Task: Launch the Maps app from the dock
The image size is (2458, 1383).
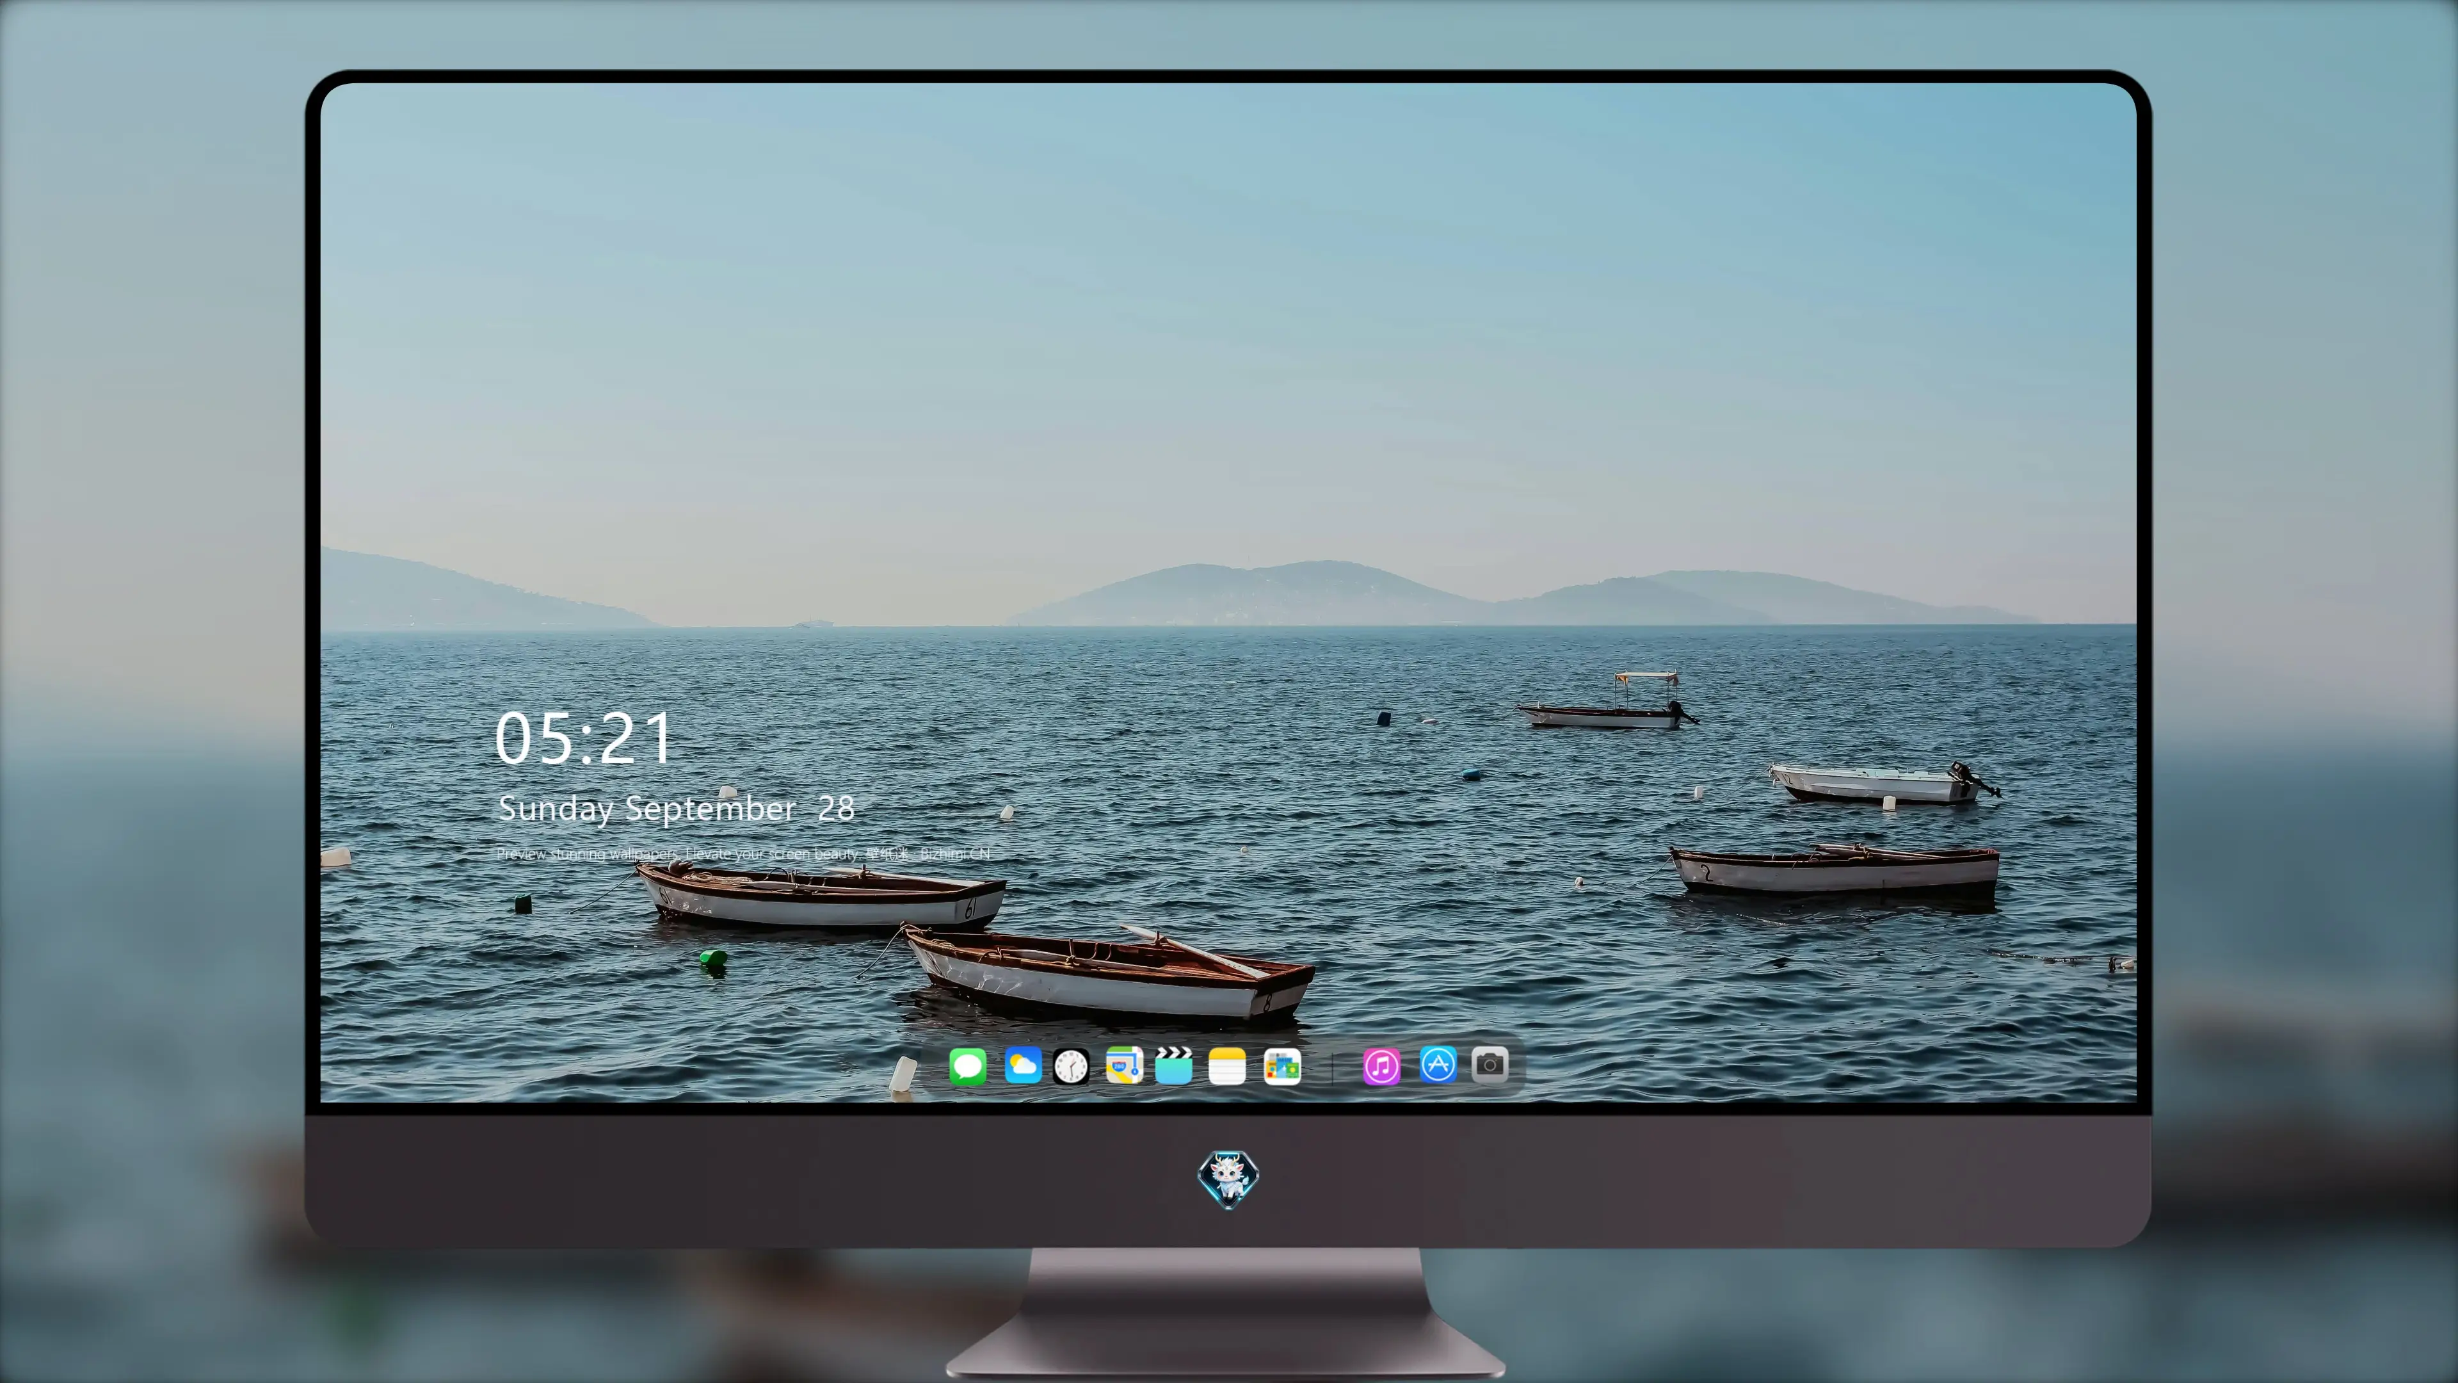Action: (1124, 1065)
